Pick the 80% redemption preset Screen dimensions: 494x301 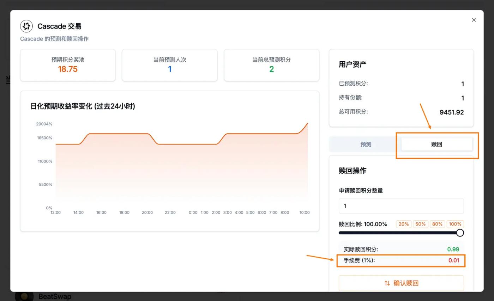(x=437, y=224)
